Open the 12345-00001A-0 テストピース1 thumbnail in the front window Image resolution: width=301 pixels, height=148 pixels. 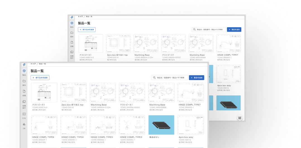44,93
